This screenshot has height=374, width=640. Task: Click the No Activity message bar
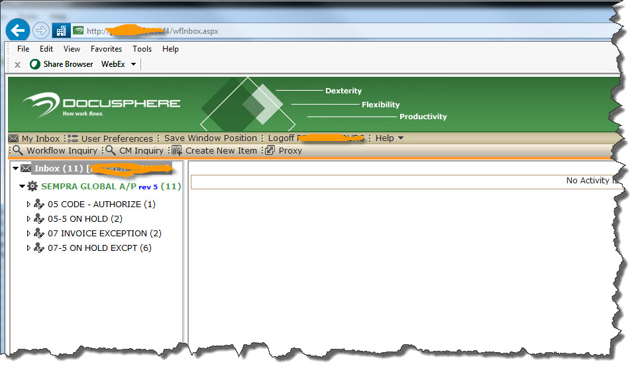click(407, 182)
